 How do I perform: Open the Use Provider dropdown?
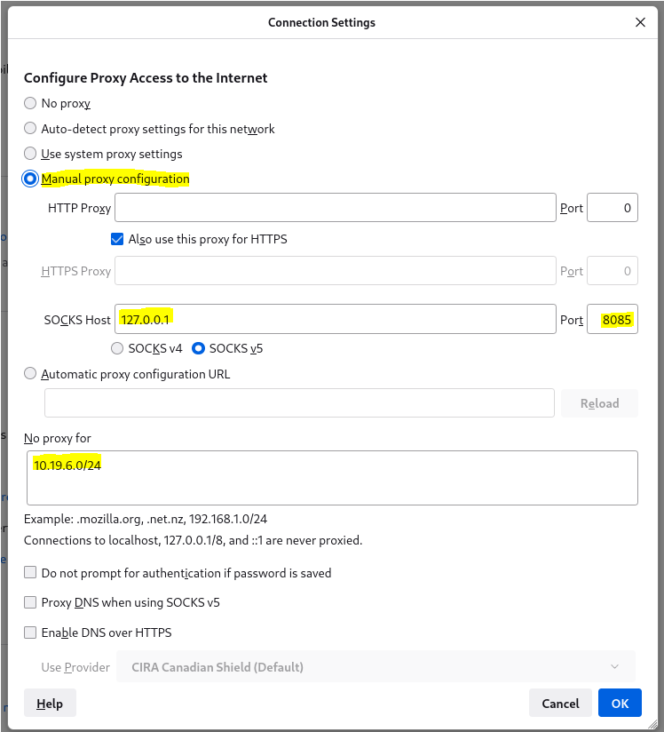pos(375,666)
